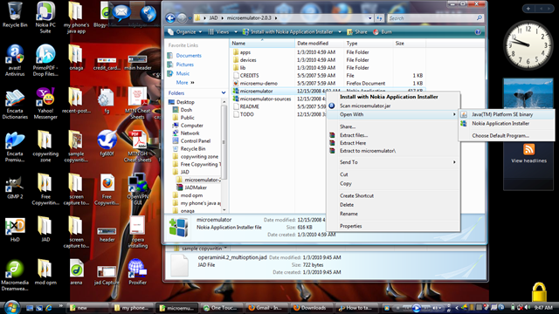559x314 pixels.
Task: Sort by Date modified column header
Action: pos(320,44)
